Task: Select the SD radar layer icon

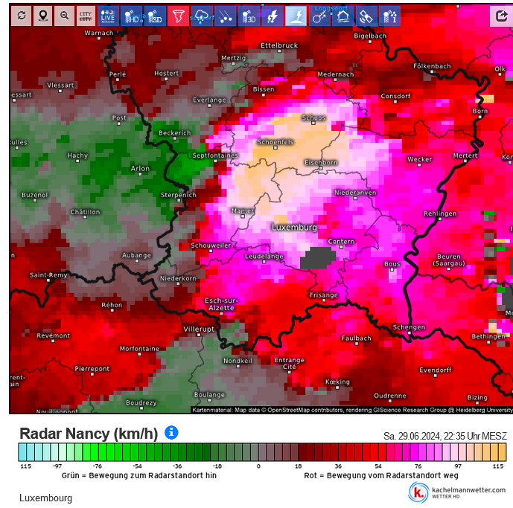Action: pos(155,16)
